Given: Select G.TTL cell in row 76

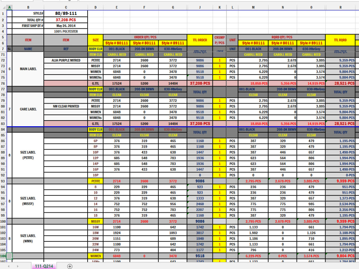Looking at the screenshot, I should click(x=95, y=84).
